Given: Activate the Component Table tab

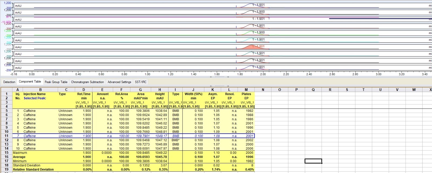Looking at the screenshot, I should click(30, 82).
